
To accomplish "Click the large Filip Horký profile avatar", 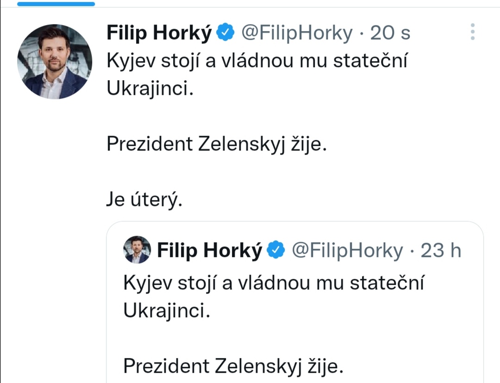I will (55, 62).
